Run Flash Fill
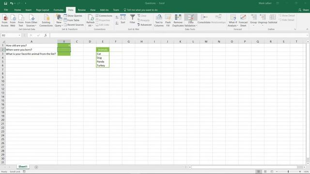The image size is (310, 174). click(x=168, y=20)
